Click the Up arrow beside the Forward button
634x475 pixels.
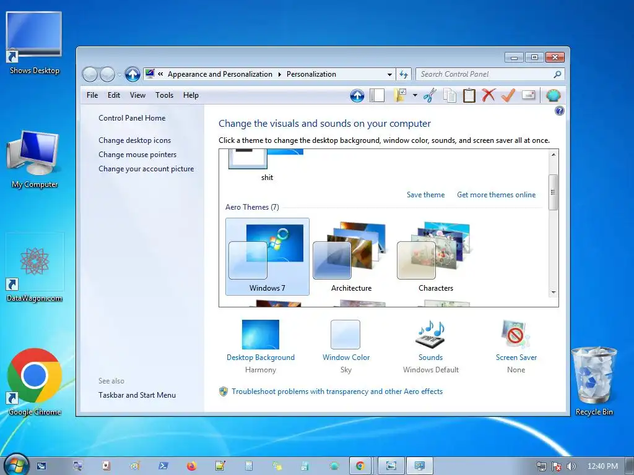pyautogui.click(x=132, y=74)
